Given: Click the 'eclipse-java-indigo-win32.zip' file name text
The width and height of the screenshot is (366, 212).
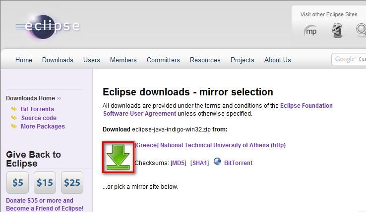Looking at the screenshot, I should pos(171,129).
